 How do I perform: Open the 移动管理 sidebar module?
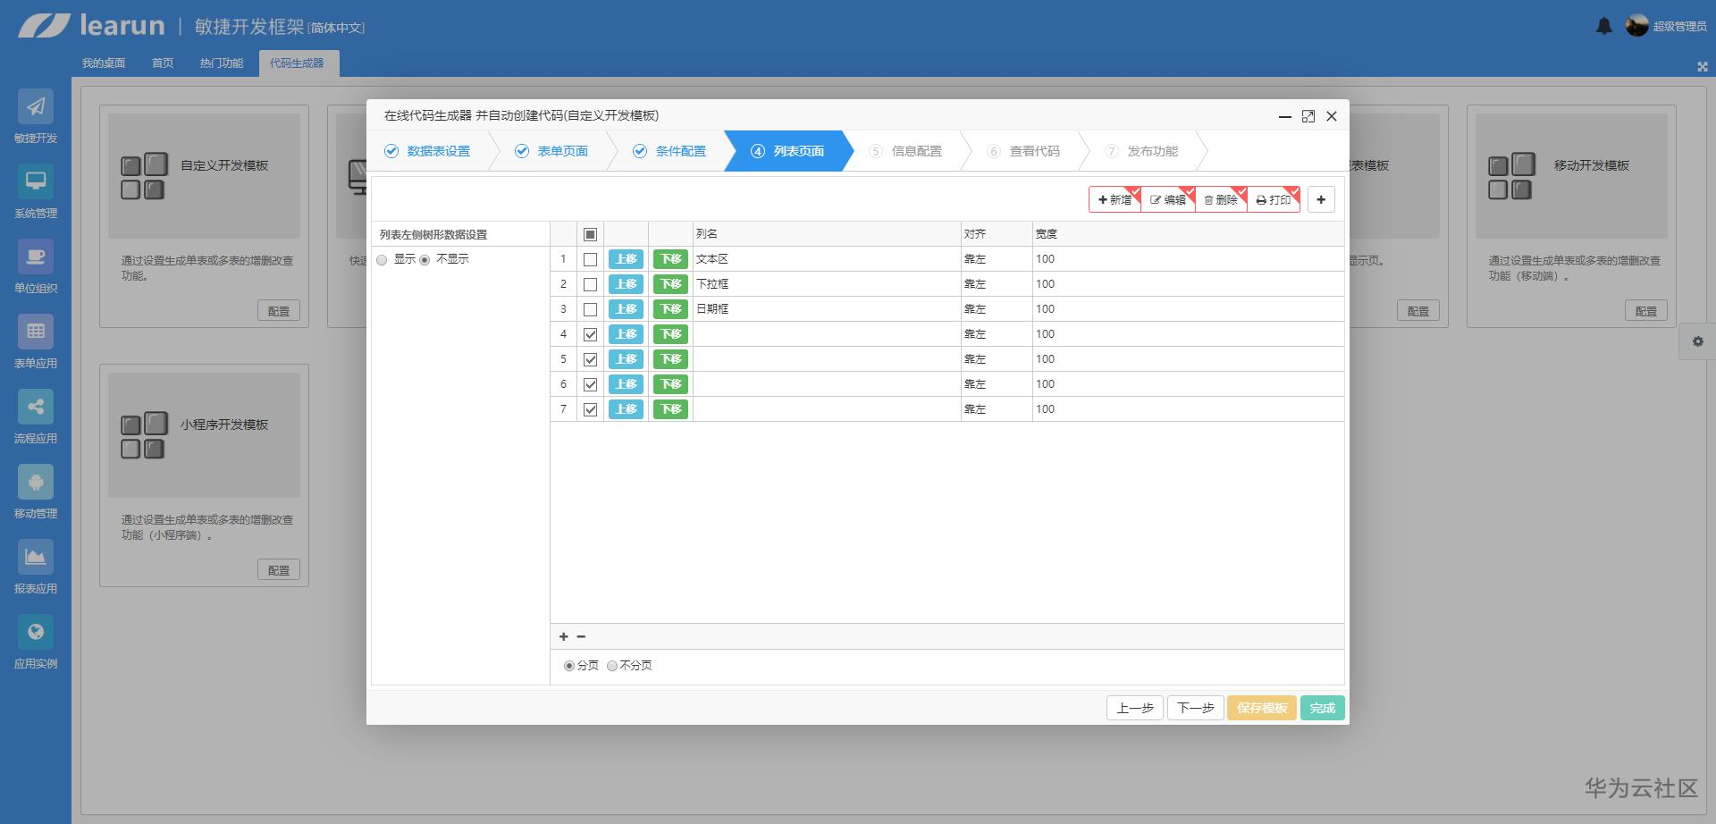(36, 492)
